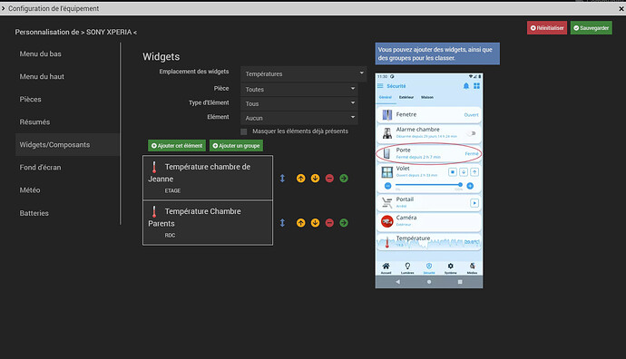
Task: Open Emplacement des widgets dropdown
Action: click(303, 73)
